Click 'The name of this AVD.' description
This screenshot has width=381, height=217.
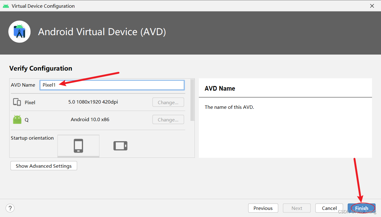229,107
